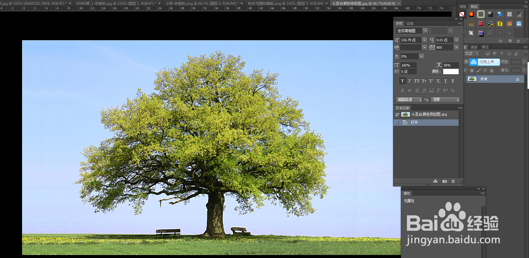The height and width of the screenshot is (258, 529).
Task: Open the 0% character scaling dropdown
Action: [421, 56]
